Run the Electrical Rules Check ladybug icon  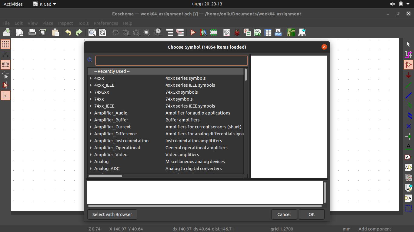(x=237, y=32)
